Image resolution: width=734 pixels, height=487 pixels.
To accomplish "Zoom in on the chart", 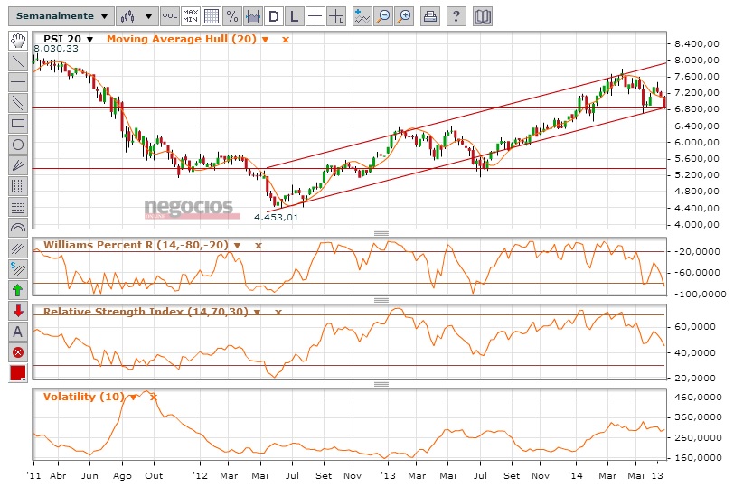I will tap(404, 16).
